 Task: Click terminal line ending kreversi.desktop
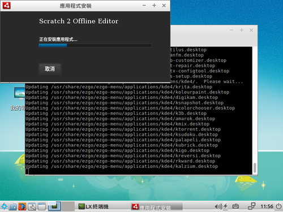(123, 155)
